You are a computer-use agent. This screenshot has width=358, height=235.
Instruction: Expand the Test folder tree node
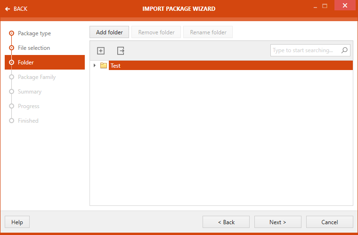point(95,66)
